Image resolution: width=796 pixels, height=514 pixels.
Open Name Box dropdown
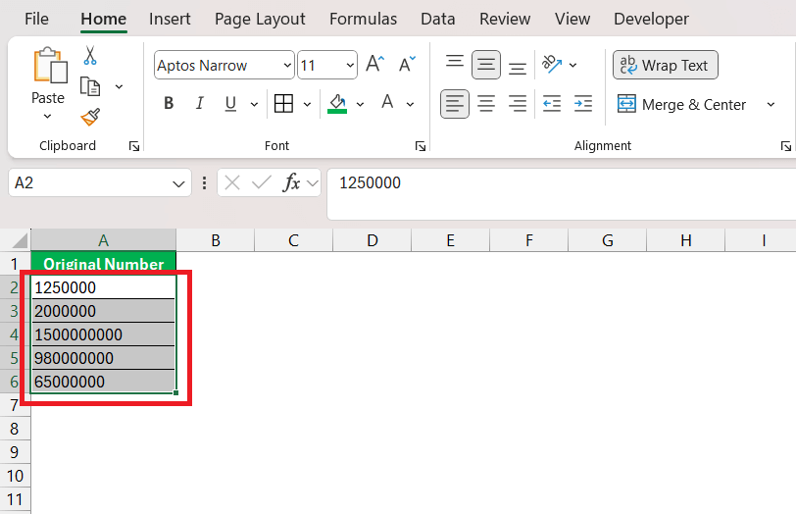pyautogui.click(x=178, y=183)
